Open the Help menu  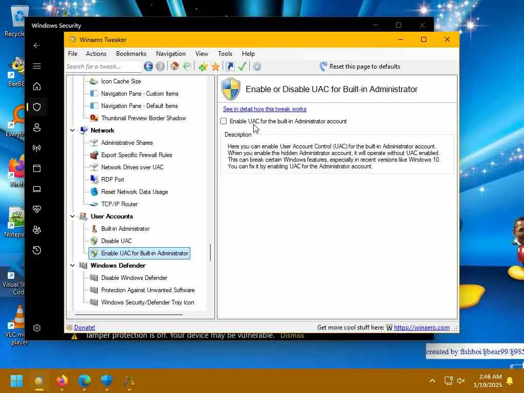(248, 53)
